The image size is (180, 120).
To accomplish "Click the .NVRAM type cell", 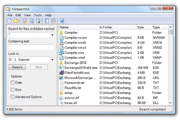I will point(158,37).
